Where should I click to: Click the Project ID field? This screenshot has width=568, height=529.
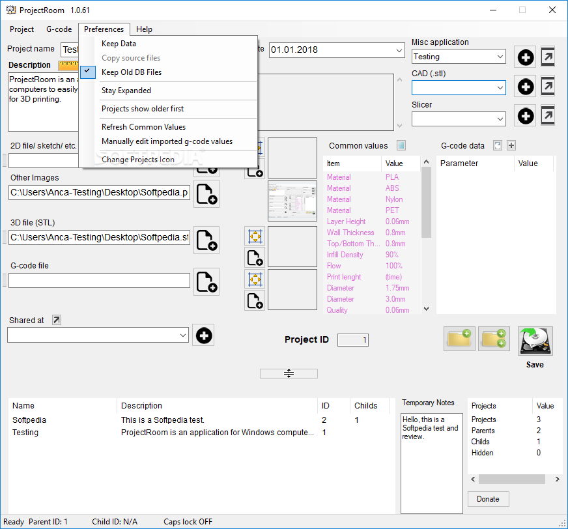353,340
